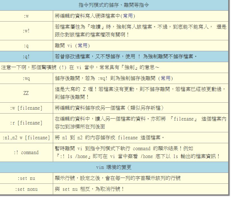Viewport: 231px width, 198px height.
Task: Select the highlighted ":q!" command cell
Action: coord(26,57)
